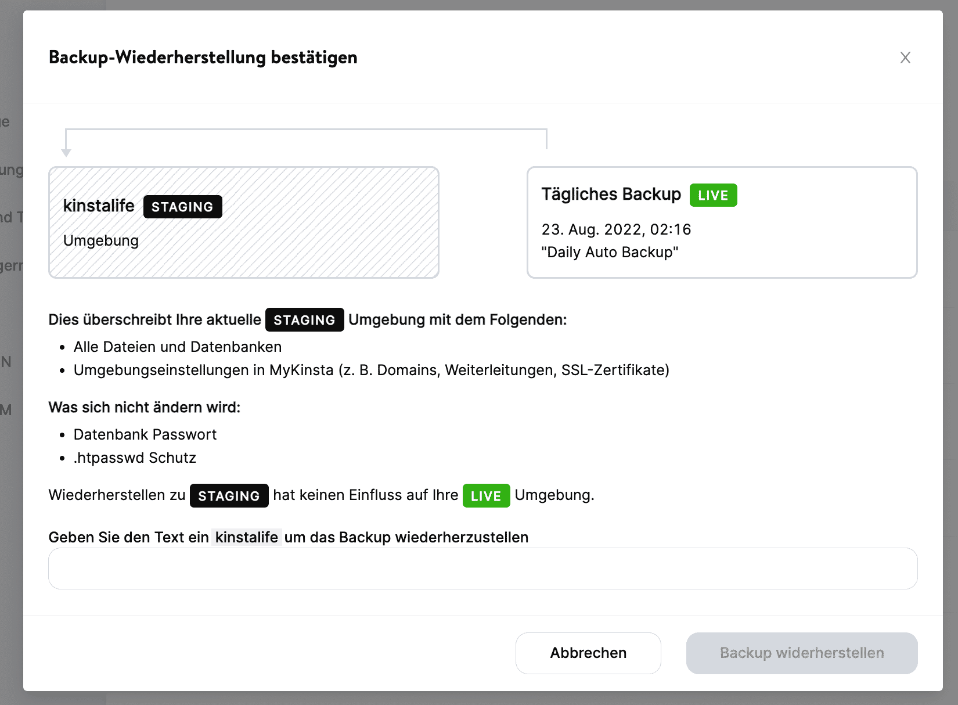Click the STAGING badge after 'Wiederherstellen zu'
The image size is (958, 705).
click(229, 496)
